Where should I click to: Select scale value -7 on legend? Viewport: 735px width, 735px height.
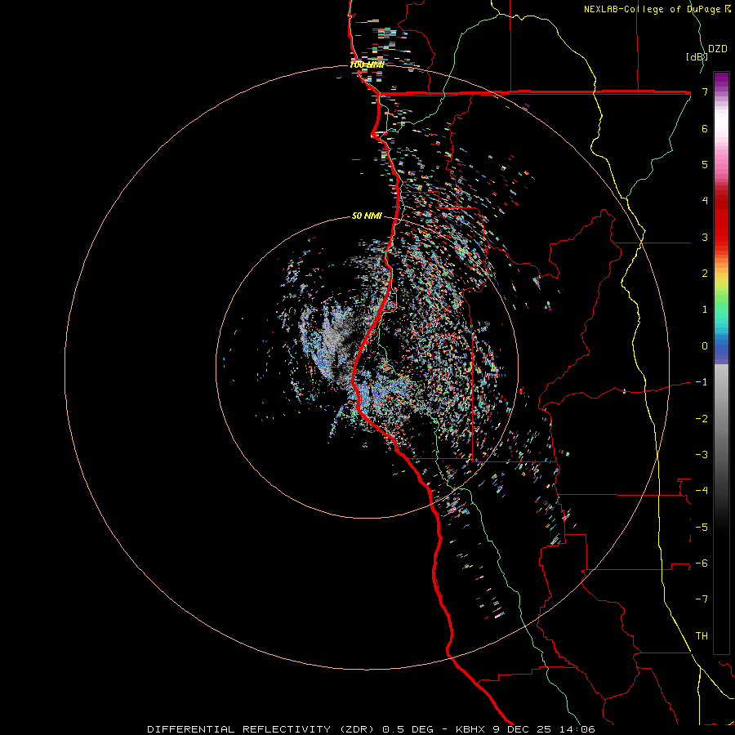pos(702,599)
